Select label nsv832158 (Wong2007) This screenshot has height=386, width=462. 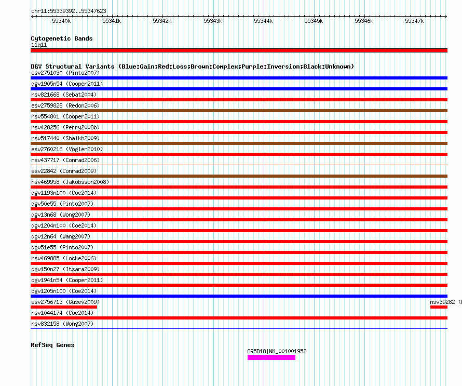62,324
